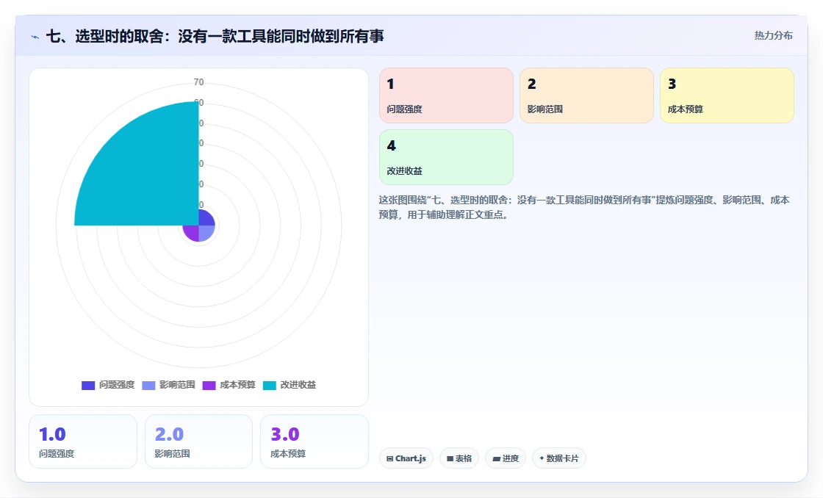Click the lightning icon beside the section title
Screen dimensions: 823x498
[35, 37]
